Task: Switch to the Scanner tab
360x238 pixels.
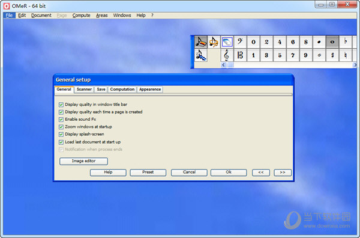Action: (x=84, y=89)
